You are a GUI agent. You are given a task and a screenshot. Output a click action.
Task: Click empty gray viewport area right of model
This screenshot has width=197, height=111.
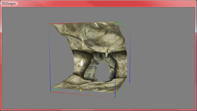[x=163, y=57]
